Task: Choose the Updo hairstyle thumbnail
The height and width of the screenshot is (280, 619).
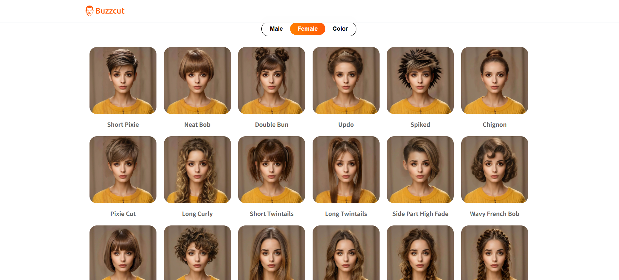Action: [x=346, y=80]
